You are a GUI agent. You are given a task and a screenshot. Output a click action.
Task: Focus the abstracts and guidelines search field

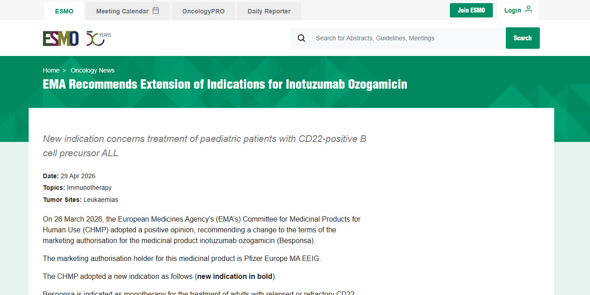tap(408, 38)
